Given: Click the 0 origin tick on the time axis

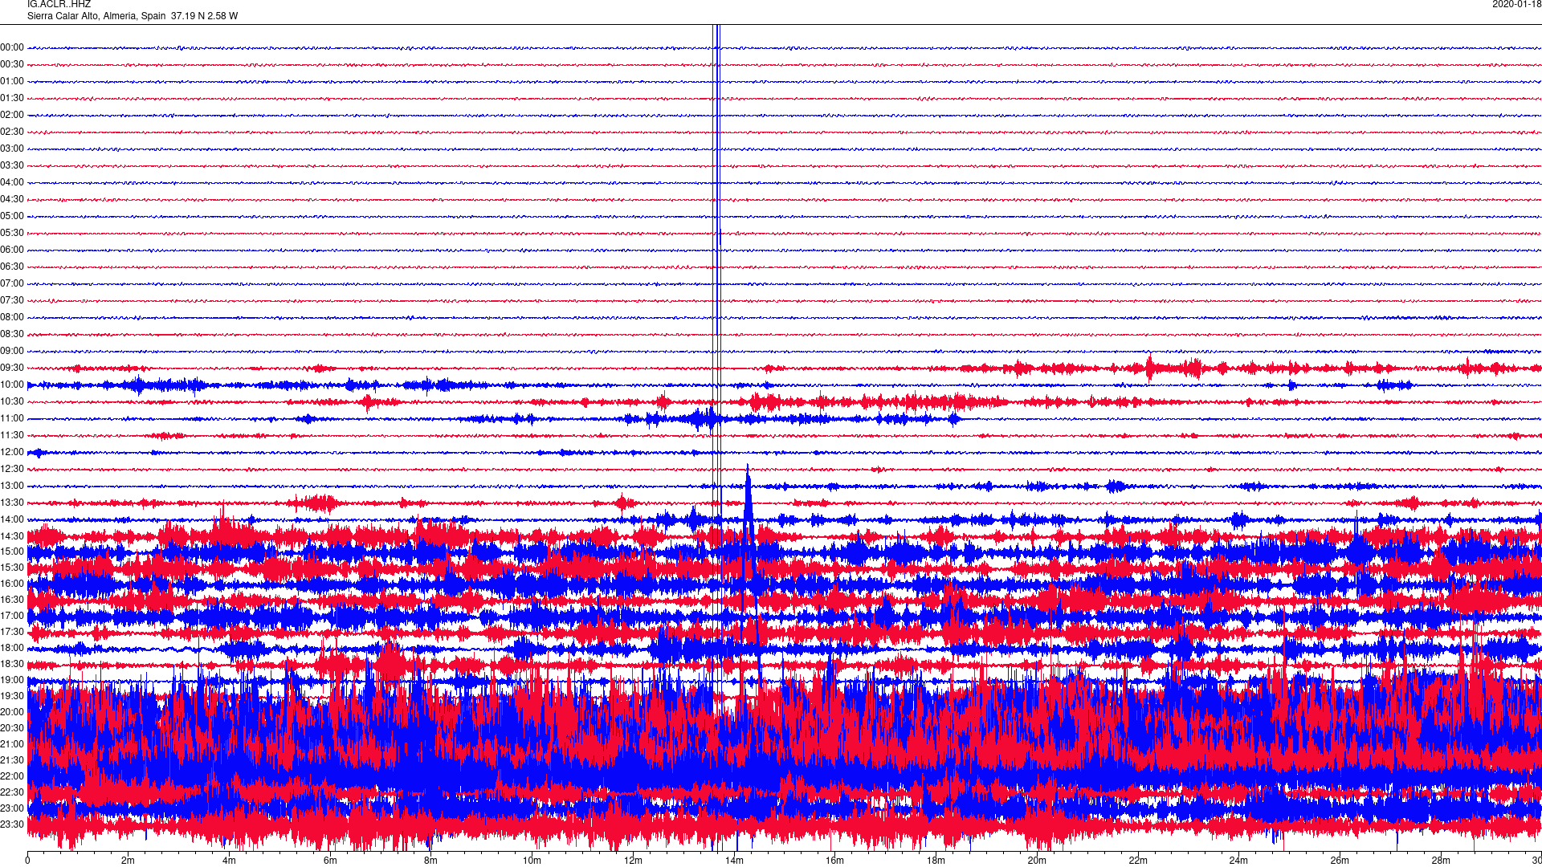Looking at the screenshot, I should 27,861.
